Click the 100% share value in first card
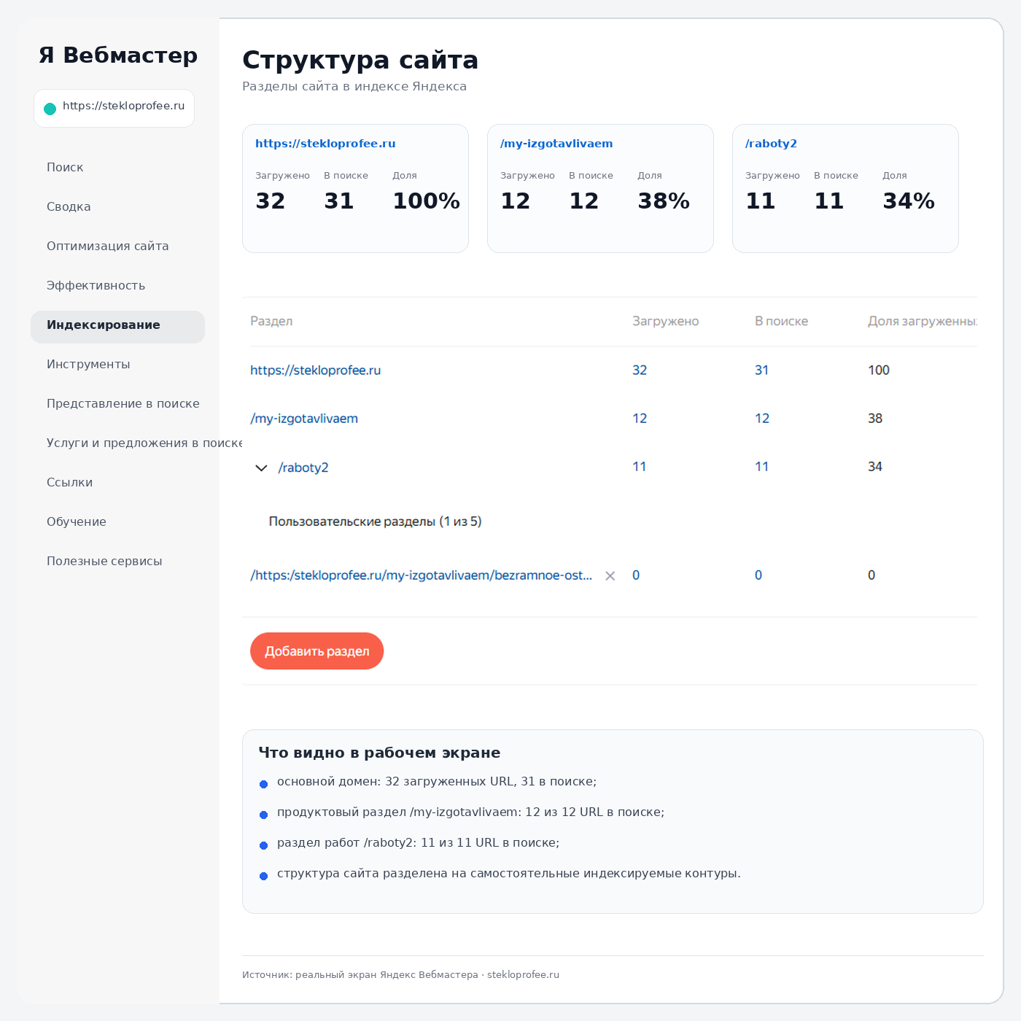The image size is (1021, 1021). pos(426,201)
